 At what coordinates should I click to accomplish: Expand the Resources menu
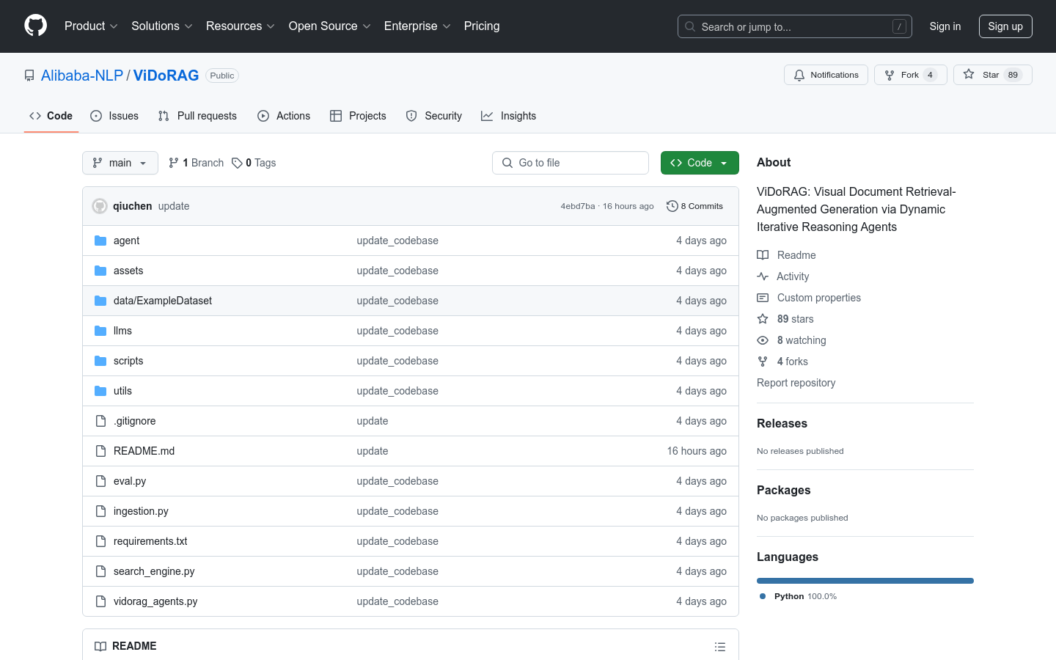click(x=241, y=26)
